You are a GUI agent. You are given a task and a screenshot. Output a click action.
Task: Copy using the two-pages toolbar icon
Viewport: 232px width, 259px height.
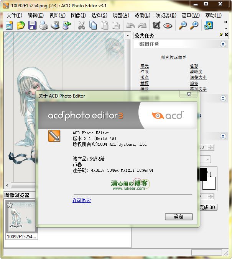(x=93, y=25)
